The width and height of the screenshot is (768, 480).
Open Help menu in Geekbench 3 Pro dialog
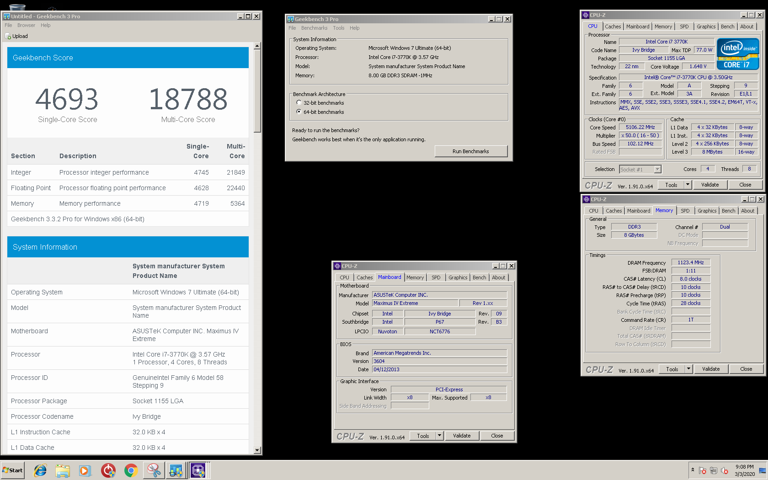point(355,28)
